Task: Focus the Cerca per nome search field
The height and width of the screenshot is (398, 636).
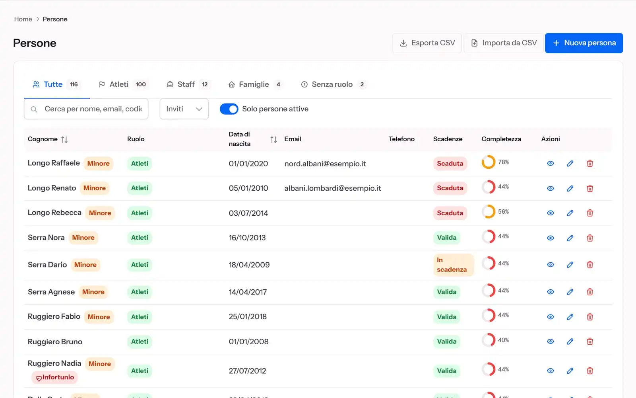Action: 86,109
